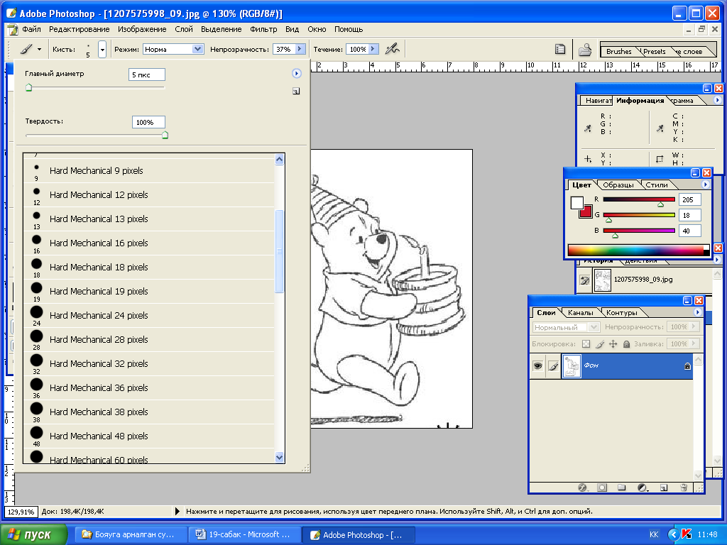This screenshot has width=727, height=545.
Task: Switch to the Образцы tab
Action: [x=618, y=185]
